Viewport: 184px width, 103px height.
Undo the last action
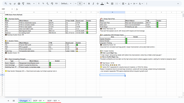pyautogui.click(x=10, y=3)
